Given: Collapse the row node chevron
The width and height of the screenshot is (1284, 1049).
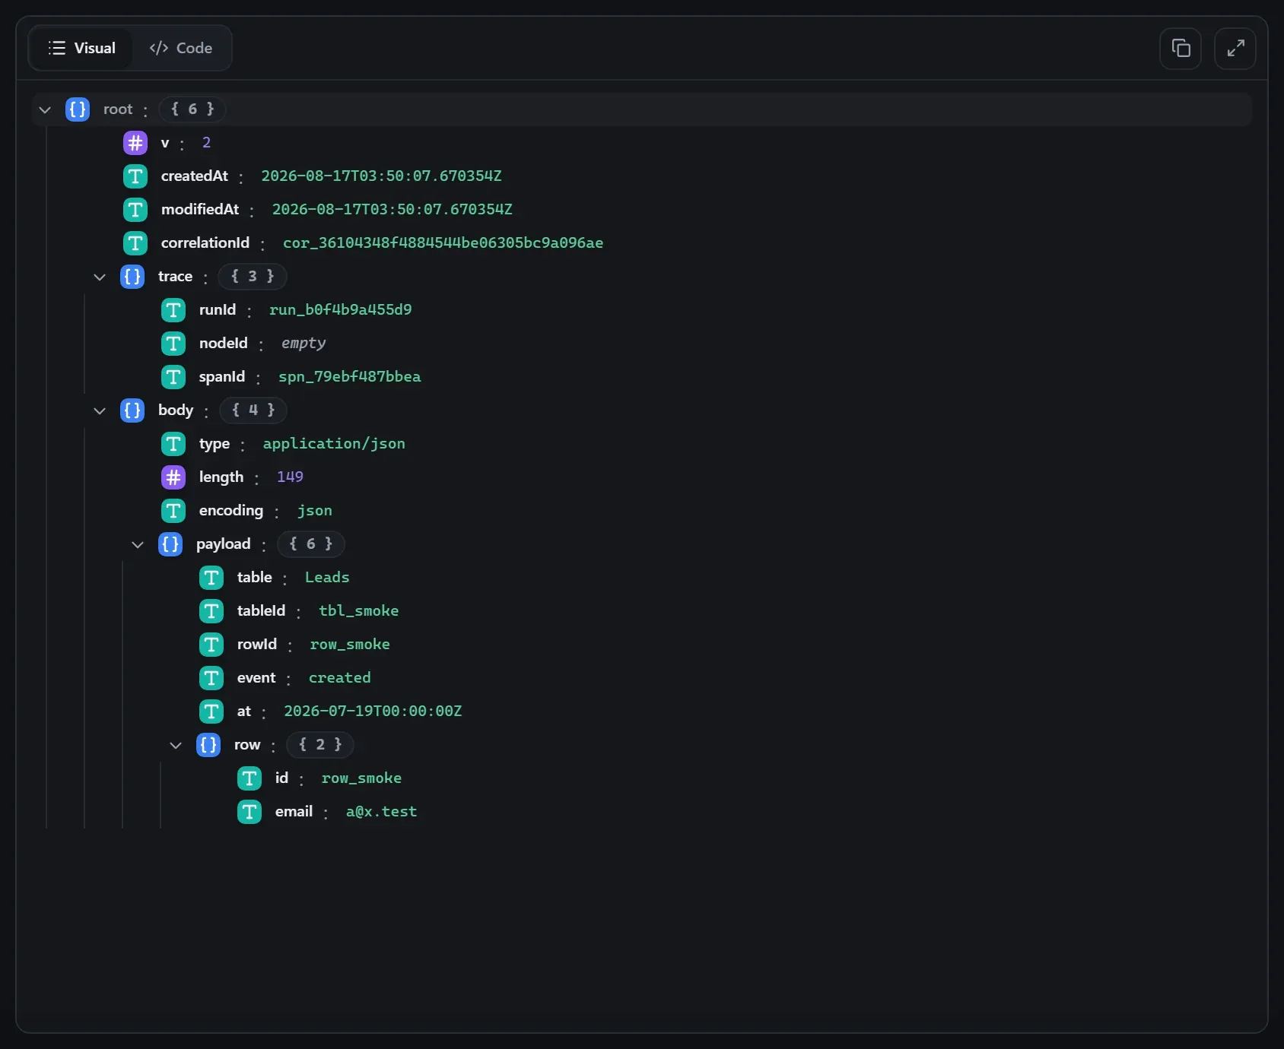Looking at the screenshot, I should [x=176, y=745].
